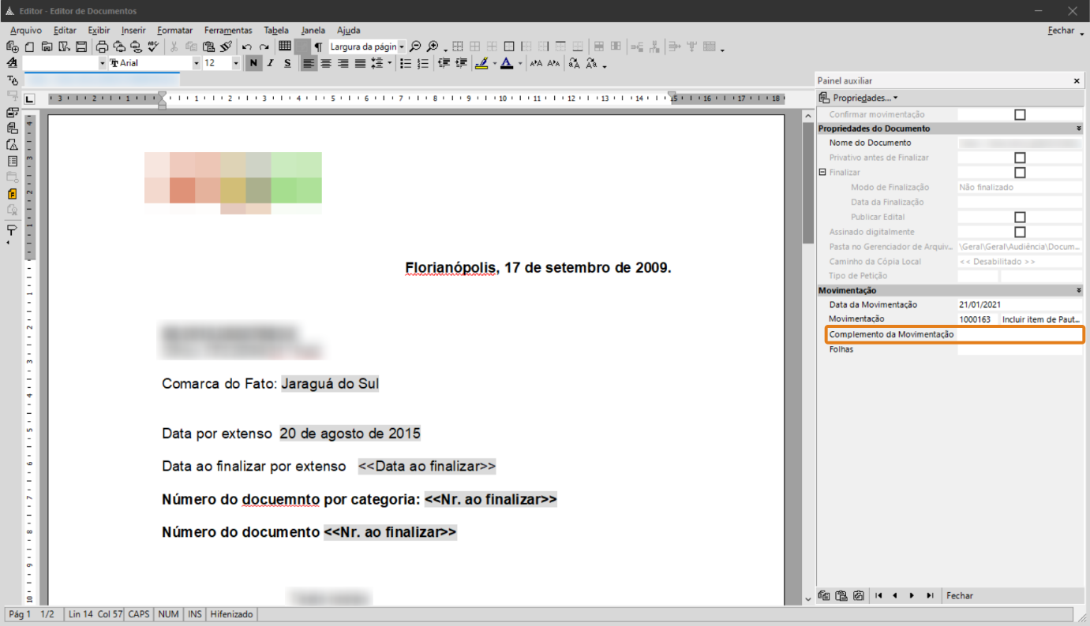Increase paragraph indent
1090x626 pixels.
[461, 63]
